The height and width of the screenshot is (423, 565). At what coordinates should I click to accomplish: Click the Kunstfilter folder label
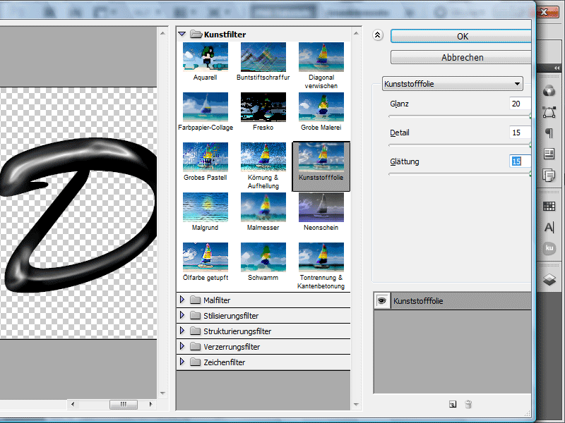[x=225, y=35]
